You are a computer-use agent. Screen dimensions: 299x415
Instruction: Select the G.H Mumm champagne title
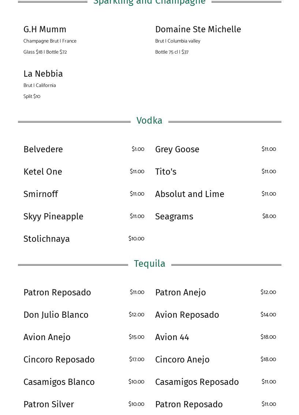pos(45,29)
